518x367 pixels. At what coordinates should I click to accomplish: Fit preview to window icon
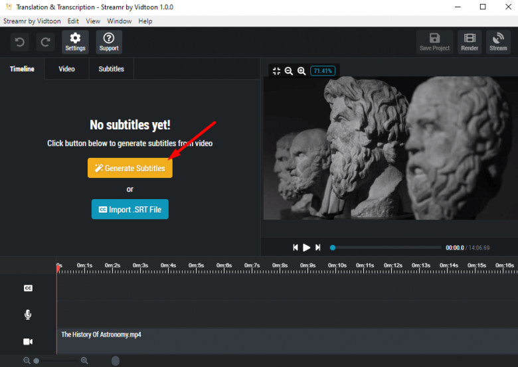[276, 71]
